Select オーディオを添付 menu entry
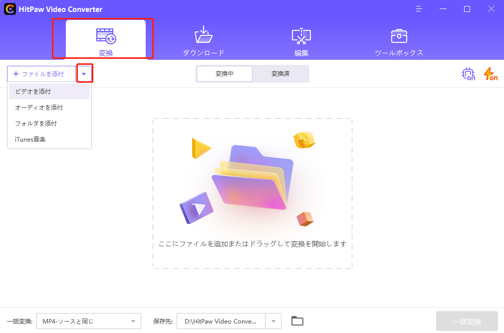Viewport: 504px width, 333px height. (49, 108)
